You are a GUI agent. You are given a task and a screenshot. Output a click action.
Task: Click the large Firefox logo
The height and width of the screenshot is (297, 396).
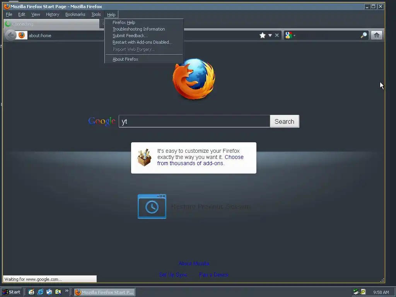[194, 79]
